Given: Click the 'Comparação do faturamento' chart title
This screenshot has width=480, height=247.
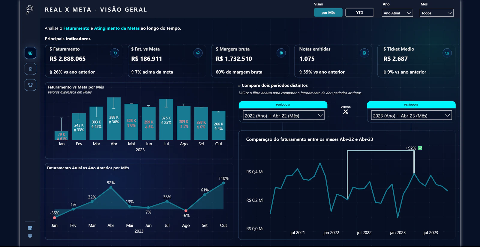Looking at the screenshot, I should (310, 139).
